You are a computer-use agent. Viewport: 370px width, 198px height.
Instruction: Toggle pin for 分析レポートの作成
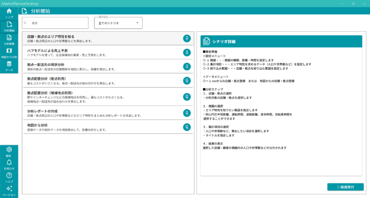187,113
